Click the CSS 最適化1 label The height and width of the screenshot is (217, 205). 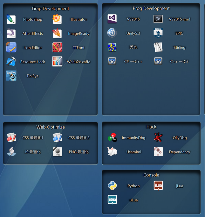tap(33, 138)
